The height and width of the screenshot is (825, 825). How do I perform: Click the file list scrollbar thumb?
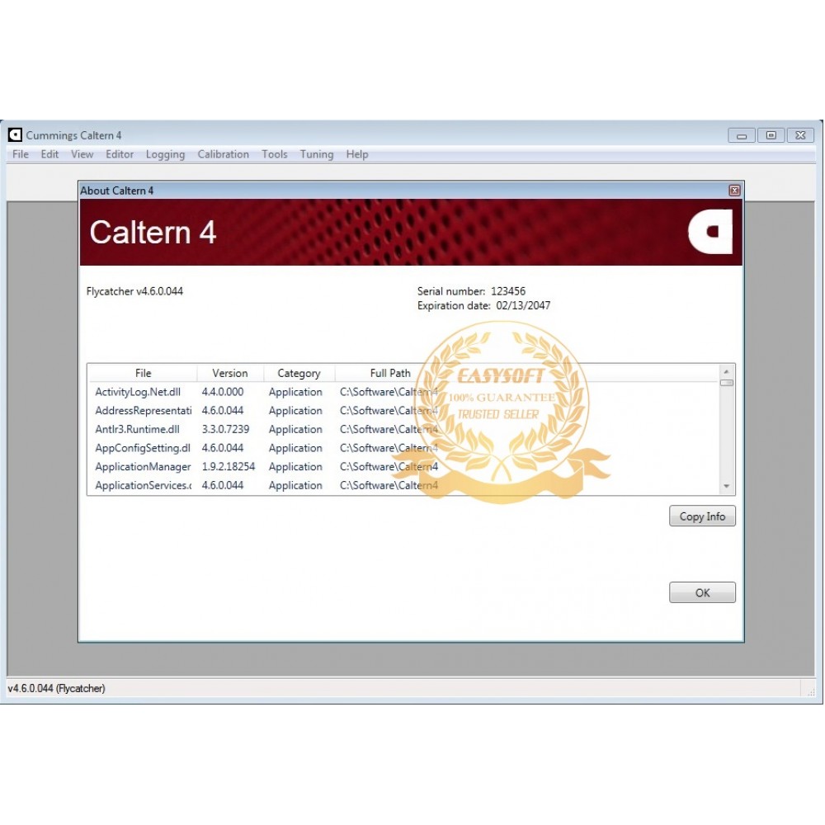point(727,383)
